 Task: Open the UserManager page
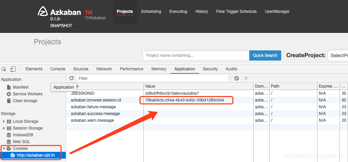point(277,11)
